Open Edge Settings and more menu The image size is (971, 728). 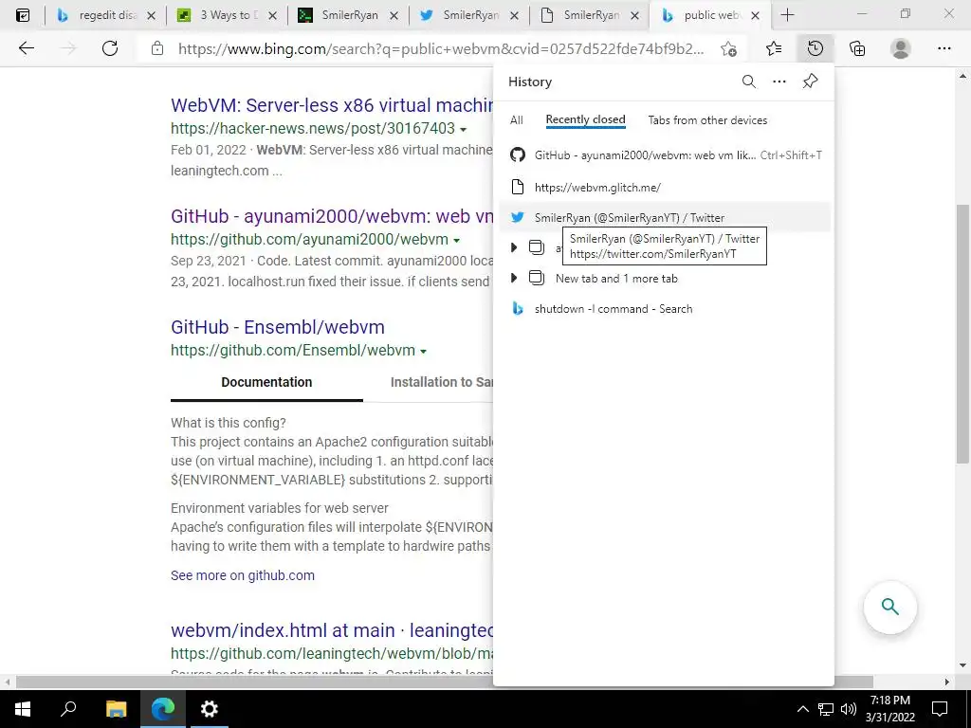[944, 48]
